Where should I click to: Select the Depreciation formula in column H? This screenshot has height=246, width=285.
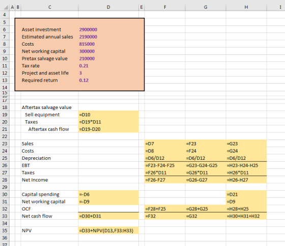[x=246, y=158]
